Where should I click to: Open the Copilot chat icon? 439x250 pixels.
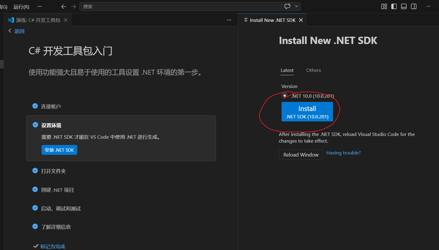click(x=287, y=6)
